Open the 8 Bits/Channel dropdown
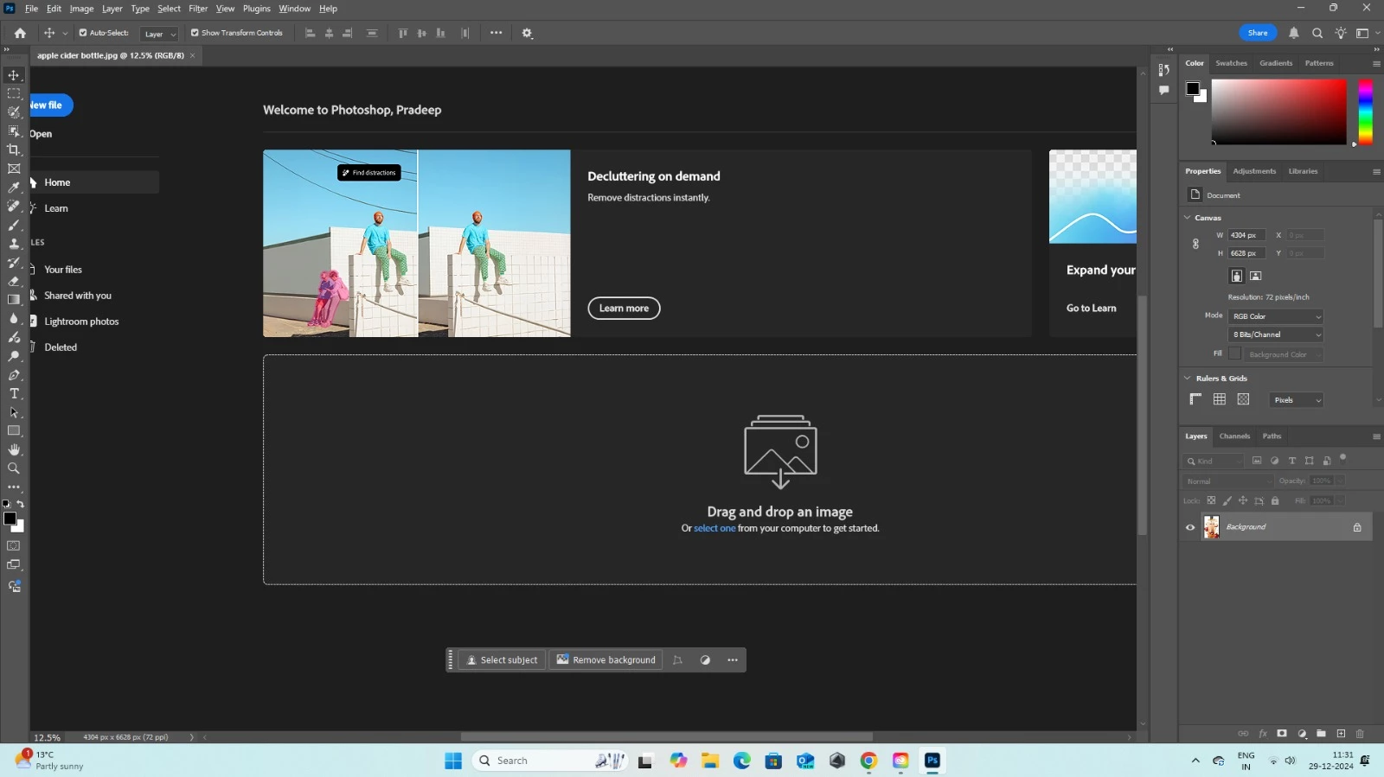Viewport: 1384px width, 777px height. click(x=1277, y=334)
